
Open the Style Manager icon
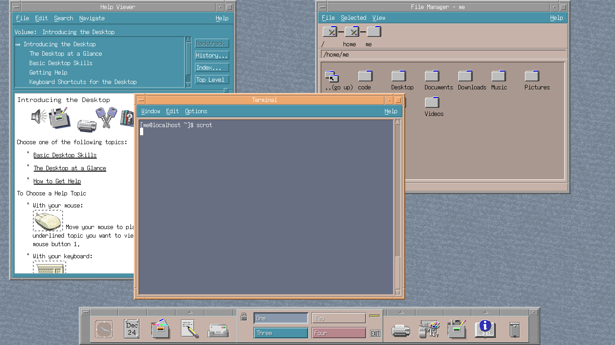429,329
